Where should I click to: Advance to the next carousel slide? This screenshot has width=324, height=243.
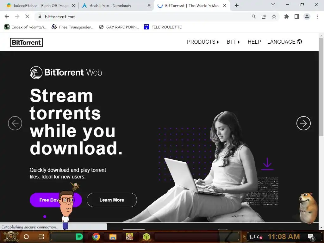(x=303, y=123)
